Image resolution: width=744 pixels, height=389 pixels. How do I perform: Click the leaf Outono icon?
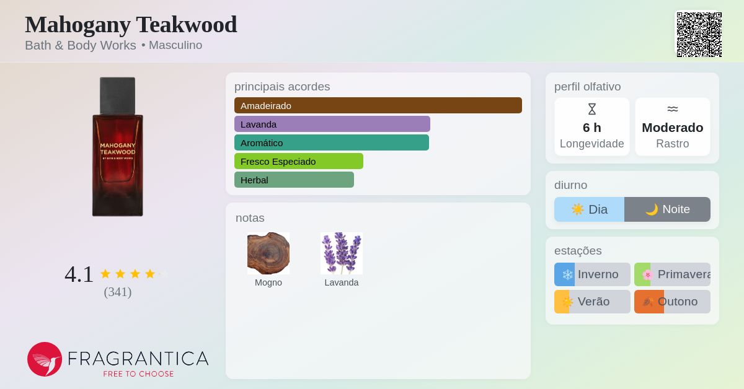tap(648, 302)
